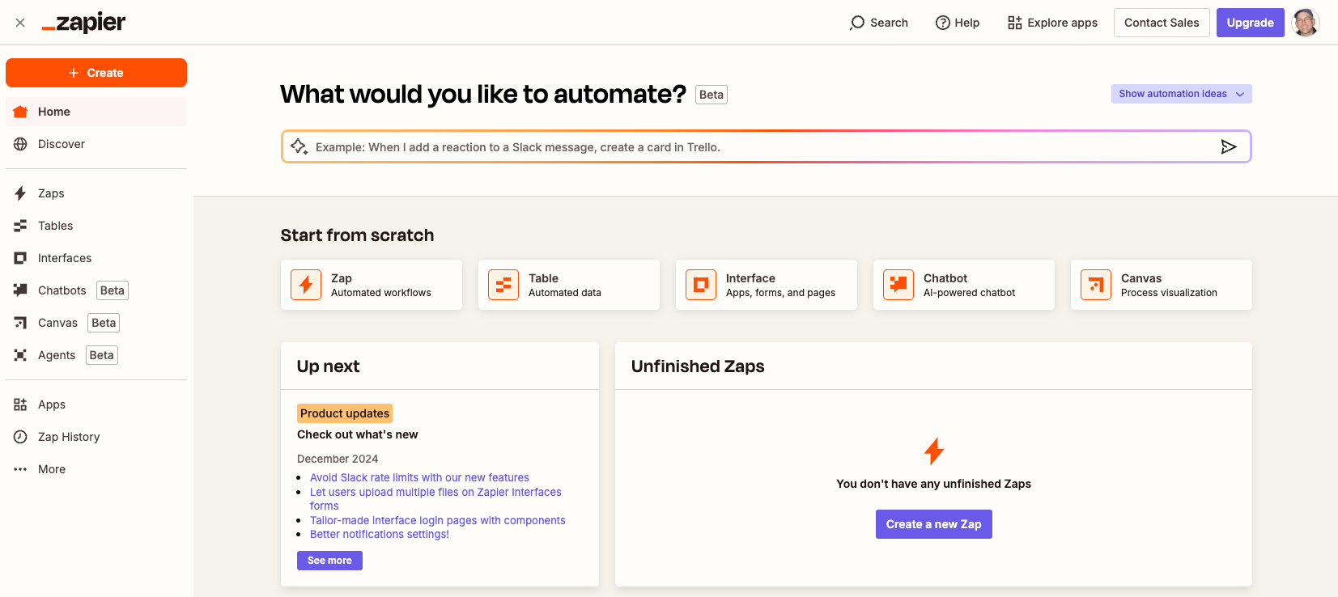Viewport: 1338px width, 597px height.
Task: Open Tailor-made interface login pages link
Action: click(x=438, y=521)
